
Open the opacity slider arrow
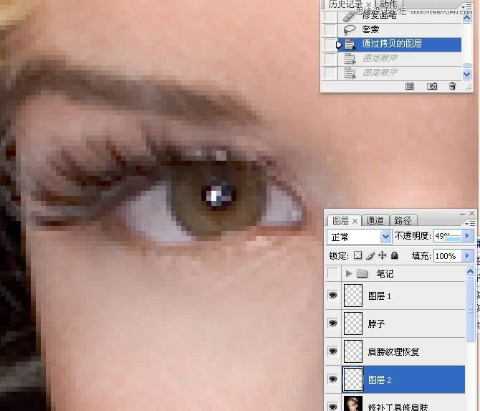[468, 236]
